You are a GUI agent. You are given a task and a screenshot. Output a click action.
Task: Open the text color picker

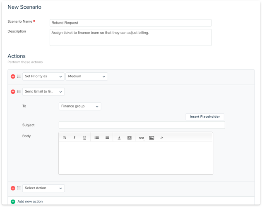point(119,138)
